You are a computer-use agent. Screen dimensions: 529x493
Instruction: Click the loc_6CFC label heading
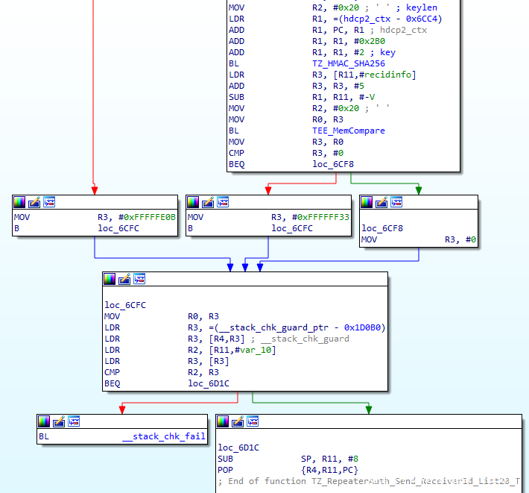tap(125, 305)
